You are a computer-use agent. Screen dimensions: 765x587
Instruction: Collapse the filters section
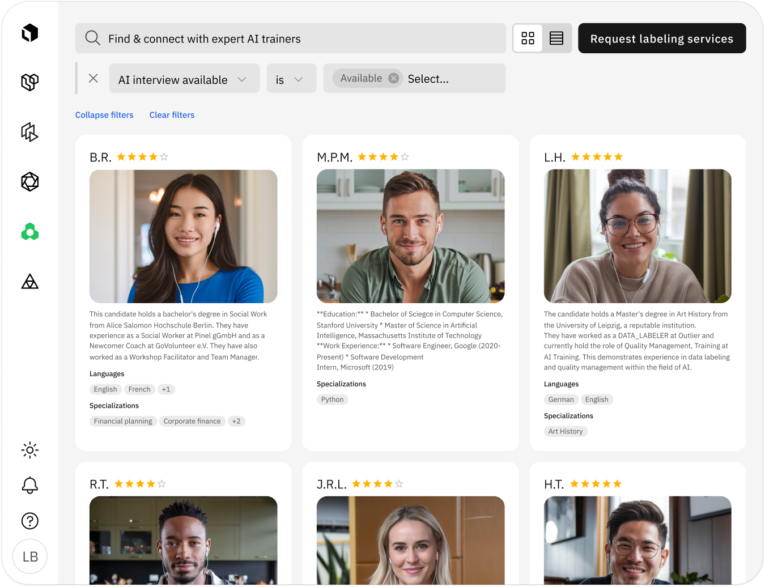click(x=104, y=115)
